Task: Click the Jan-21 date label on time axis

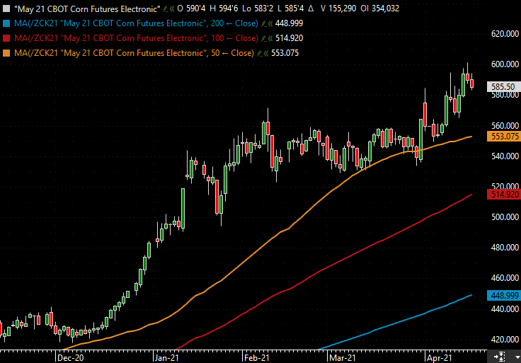Action: click(x=167, y=358)
